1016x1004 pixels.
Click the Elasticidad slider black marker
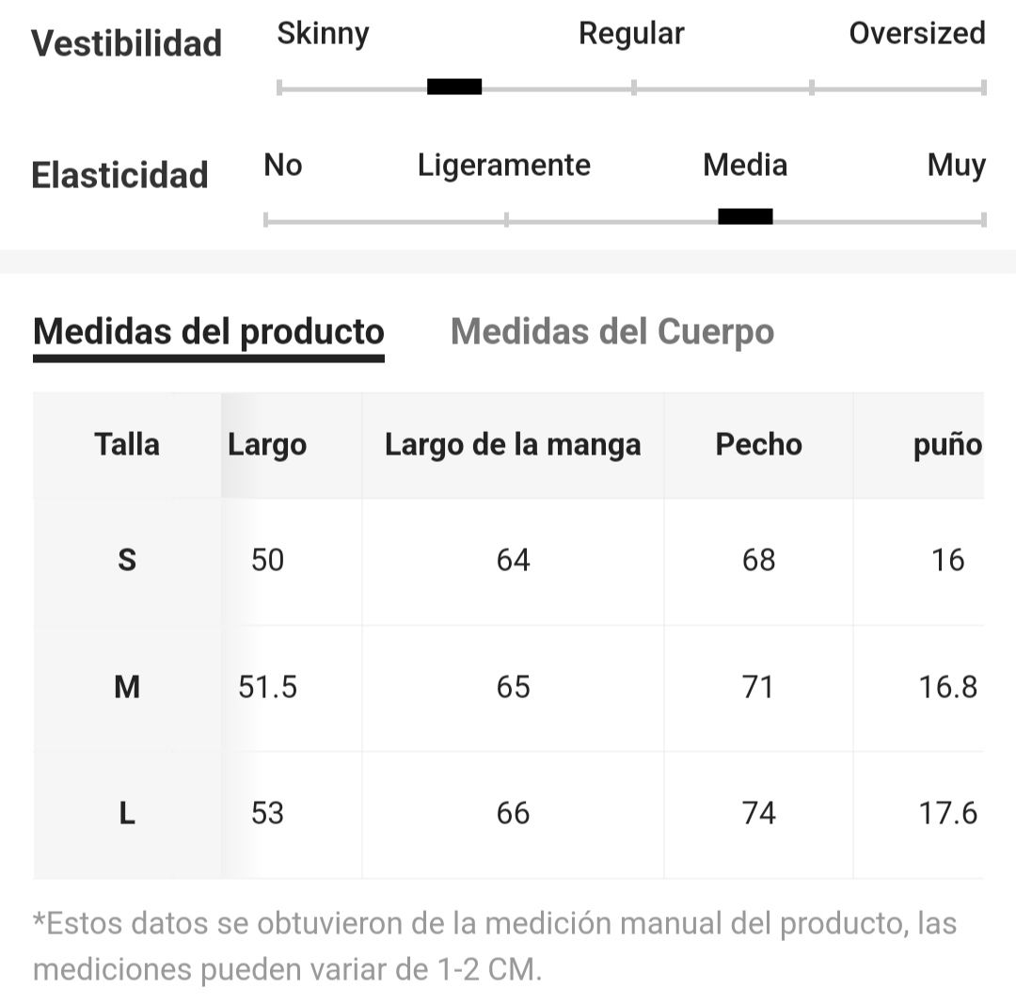click(745, 216)
